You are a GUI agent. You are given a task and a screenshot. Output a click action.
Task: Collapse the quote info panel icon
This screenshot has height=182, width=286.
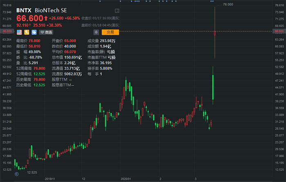click(x=117, y=11)
